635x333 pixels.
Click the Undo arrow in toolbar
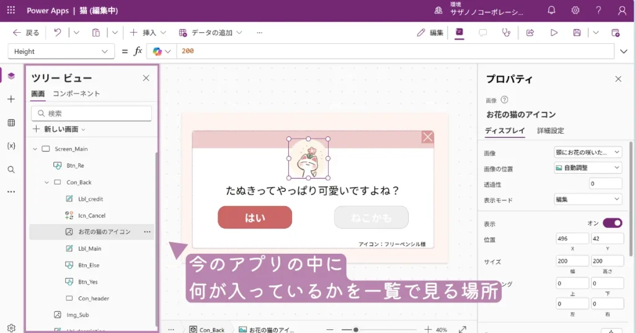click(58, 33)
